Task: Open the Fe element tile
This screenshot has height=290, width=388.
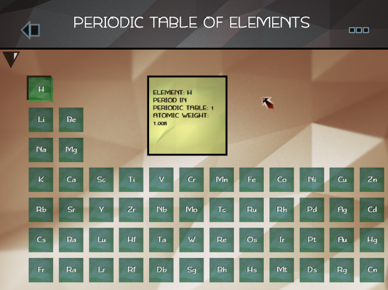Action: pyautogui.click(x=252, y=179)
